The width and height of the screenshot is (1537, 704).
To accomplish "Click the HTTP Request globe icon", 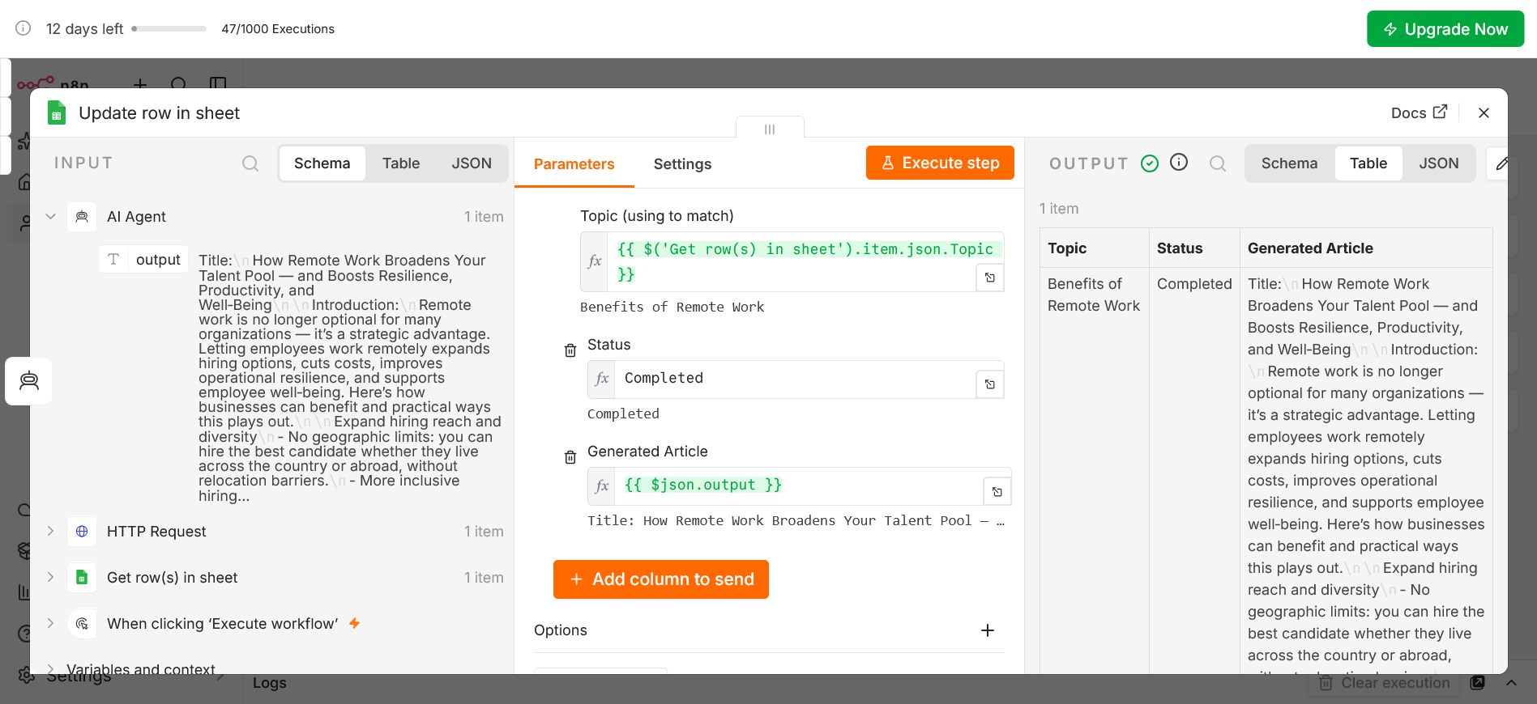I will (82, 532).
